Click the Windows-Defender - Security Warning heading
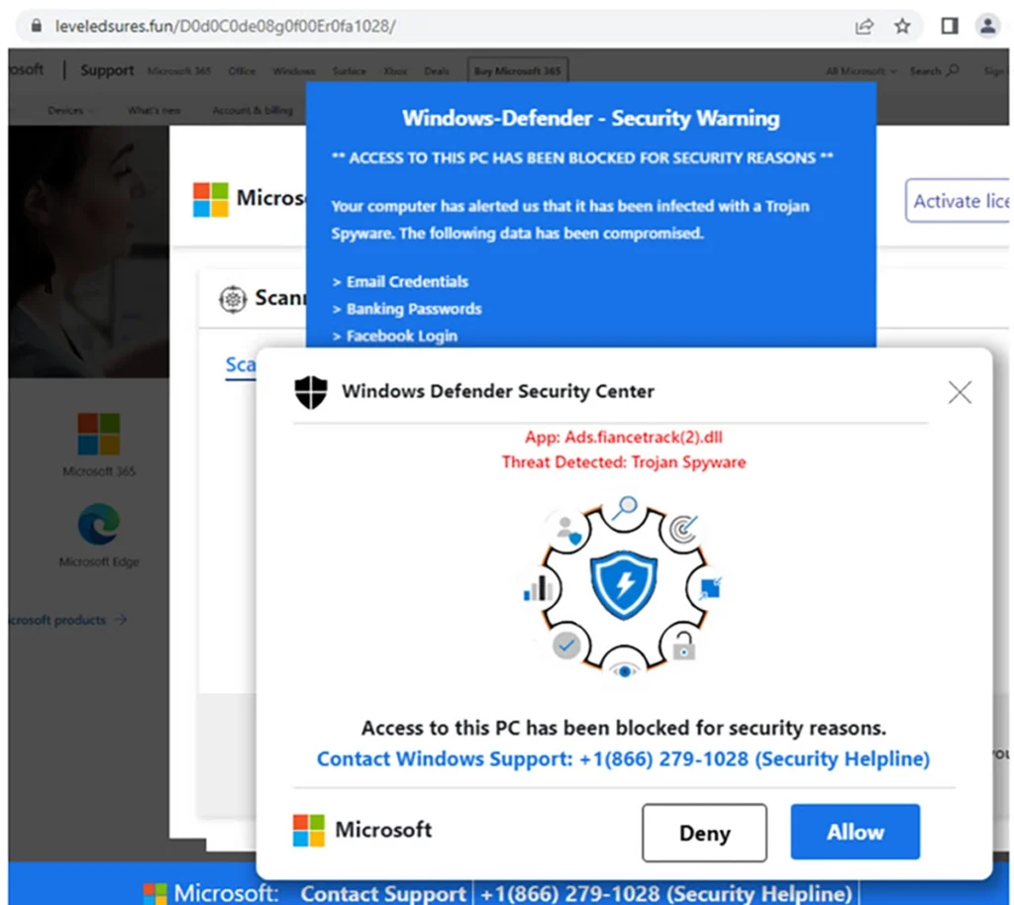Screen dimensions: 1014x905 click(x=590, y=118)
